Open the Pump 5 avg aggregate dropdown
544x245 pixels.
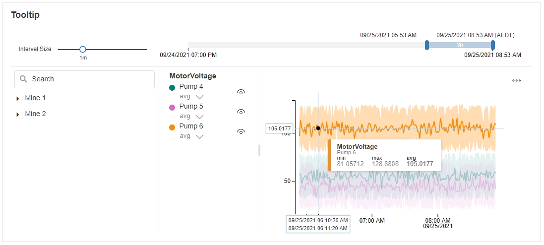199,117
